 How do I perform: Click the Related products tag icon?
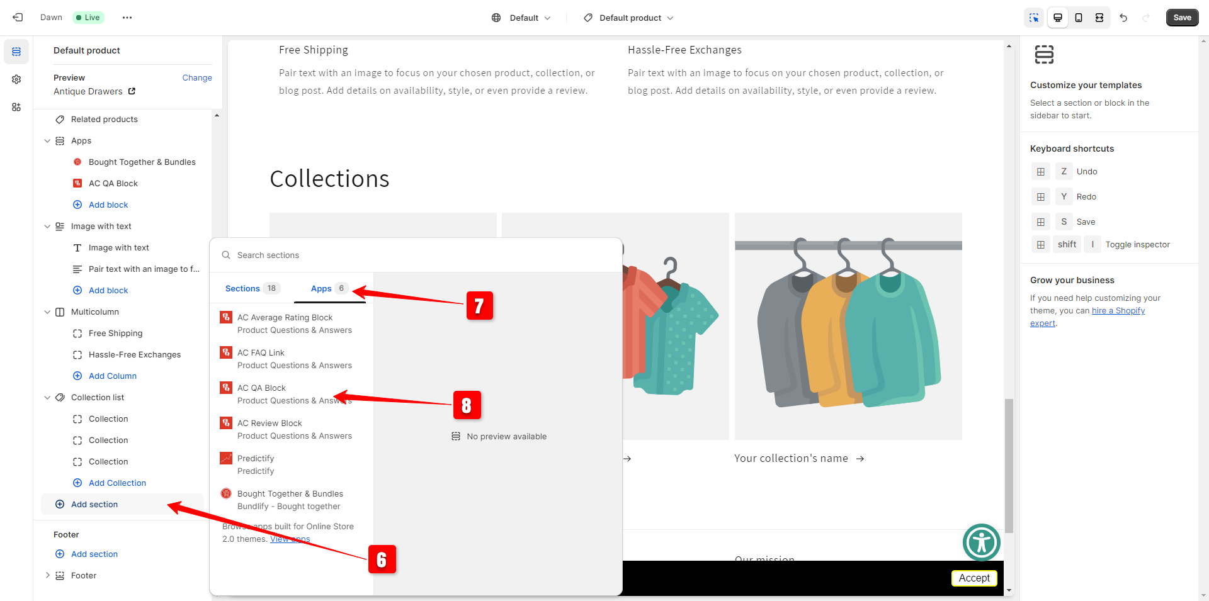pyautogui.click(x=60, y=120)
